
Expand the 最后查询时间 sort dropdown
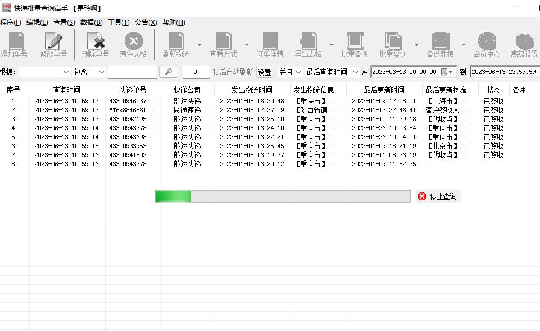[x=355, y=72]
